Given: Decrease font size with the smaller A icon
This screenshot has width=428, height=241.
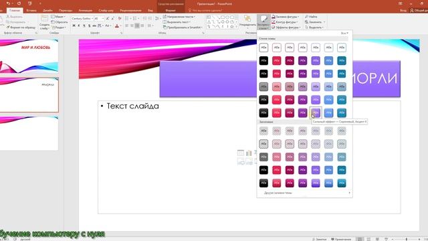Looking at the screenshot, I should [x=113, y=18].
